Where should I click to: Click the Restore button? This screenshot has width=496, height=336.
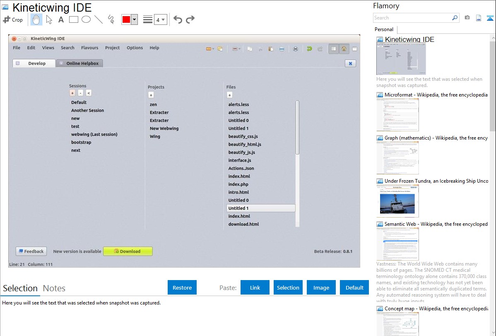182,288
